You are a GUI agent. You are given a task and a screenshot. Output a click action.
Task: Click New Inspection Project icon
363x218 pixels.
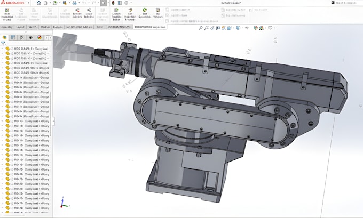7,14
